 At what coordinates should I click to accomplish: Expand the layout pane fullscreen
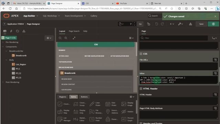click(x=74, y=38)
